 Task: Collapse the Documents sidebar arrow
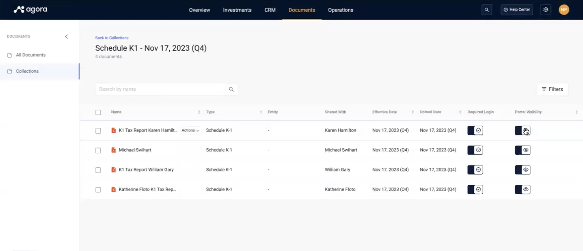click(x=67, y=37)
